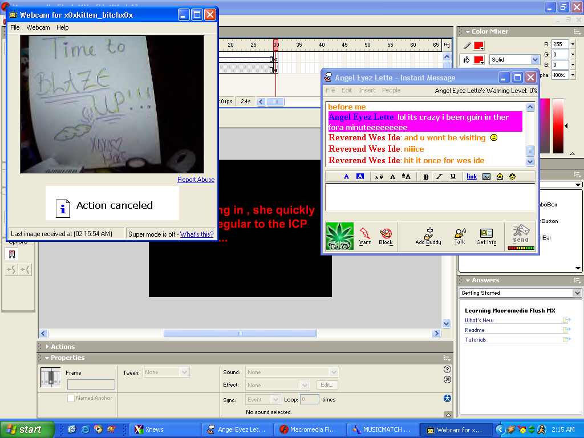Image resolution: width=584 pixels, height=438 pixels.
Task: Block this buddy using the Block icon
Action: tap(386, 234)
